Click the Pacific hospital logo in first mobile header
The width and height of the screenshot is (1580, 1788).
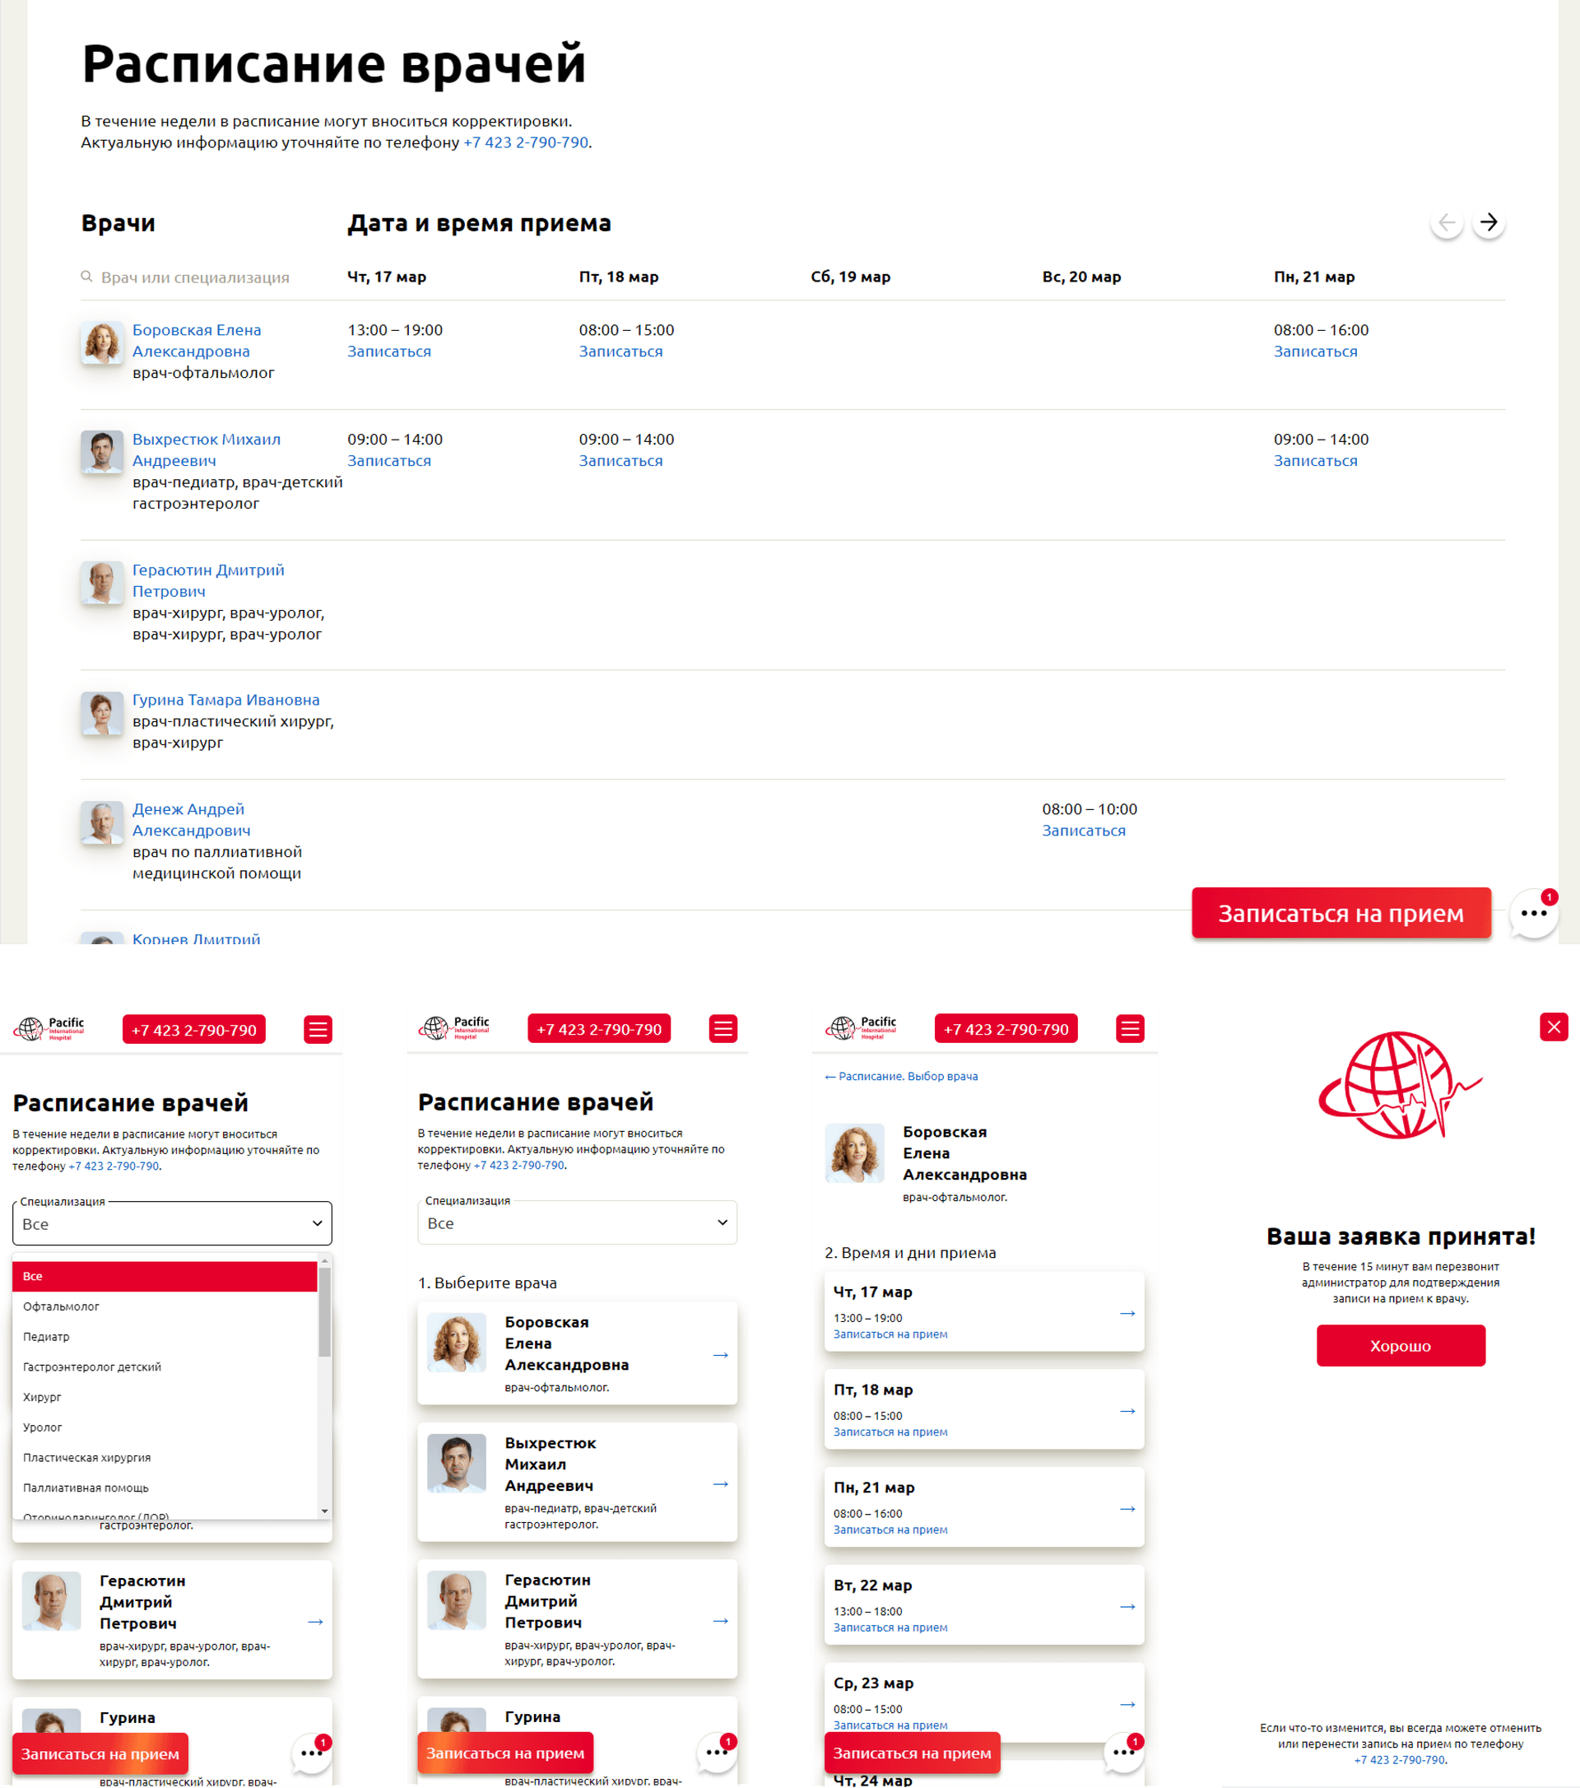pyautogui.click(x=50, y=1028)
